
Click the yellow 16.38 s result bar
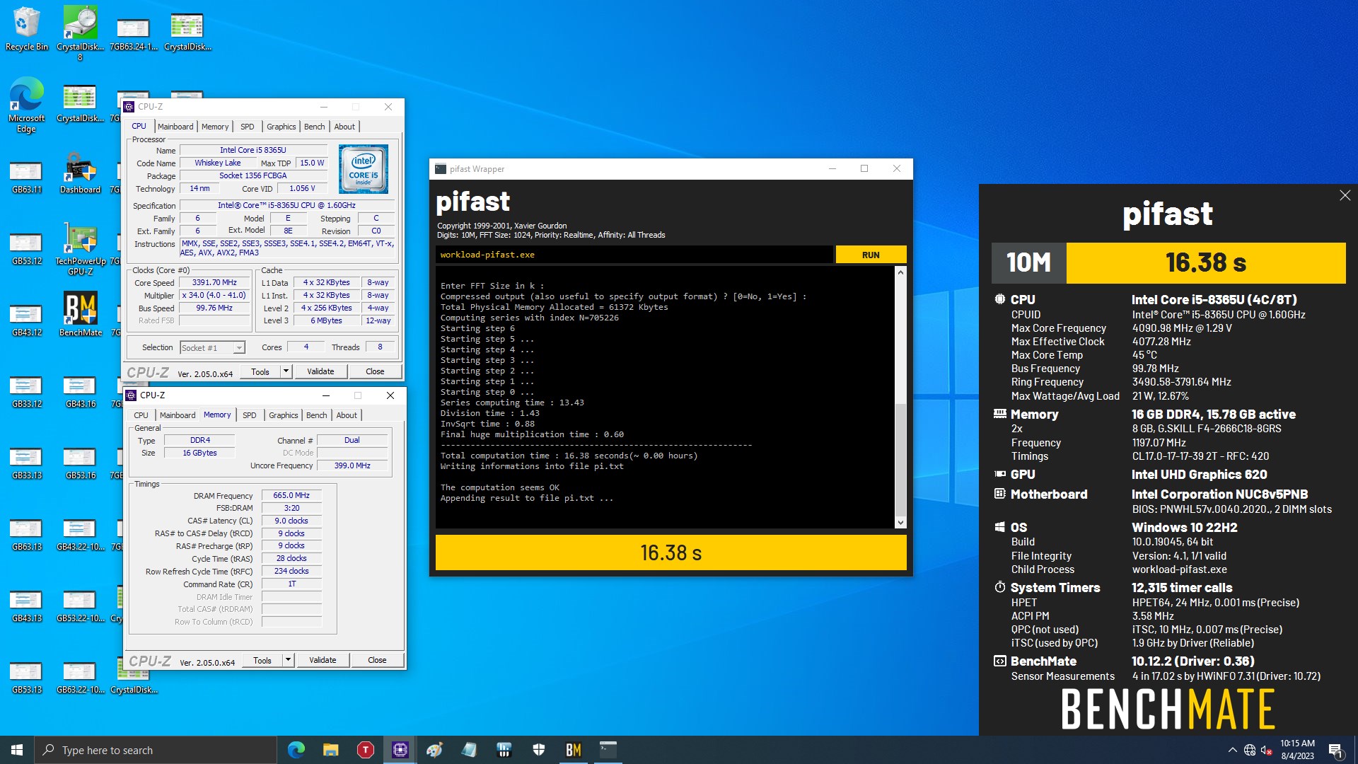(x=671, y=552)
